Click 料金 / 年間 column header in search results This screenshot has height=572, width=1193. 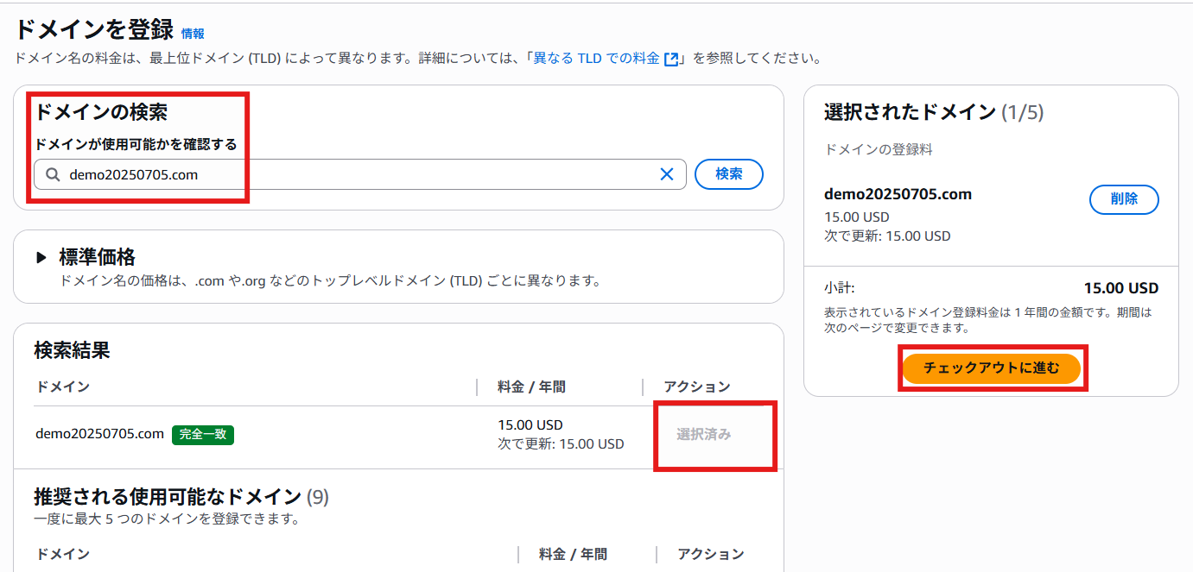click(532, 387)
